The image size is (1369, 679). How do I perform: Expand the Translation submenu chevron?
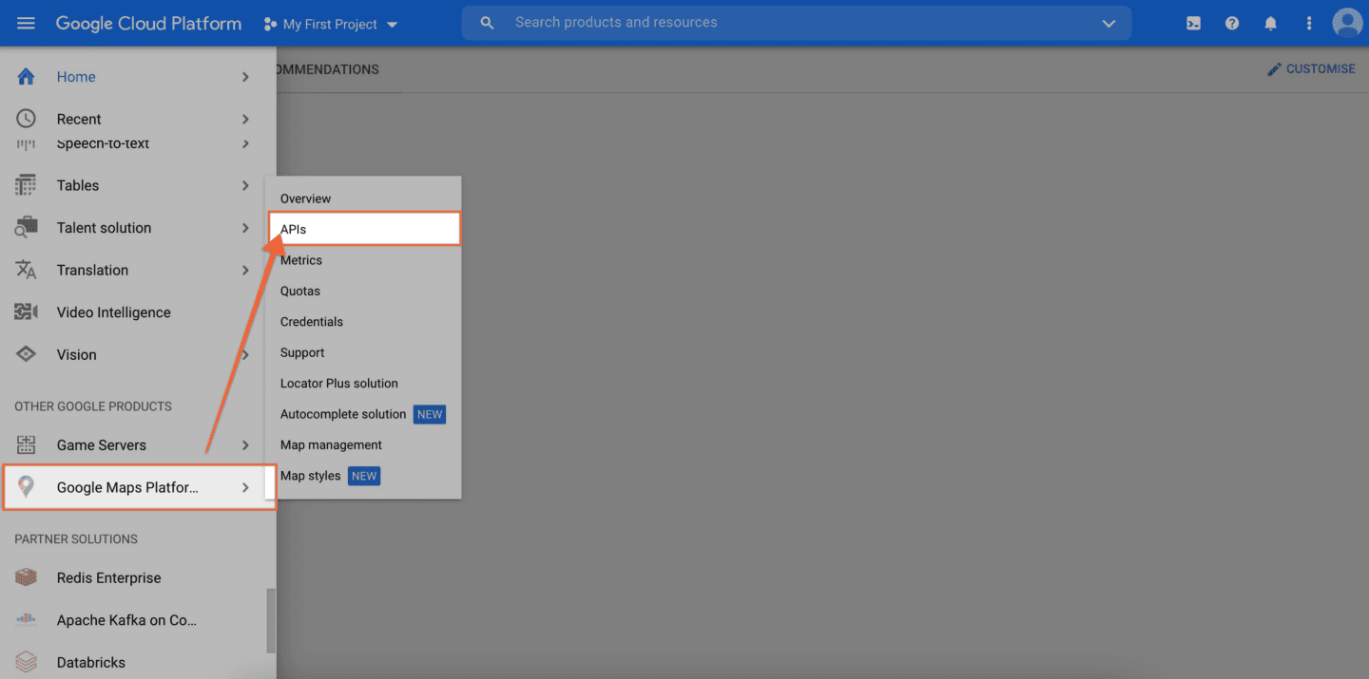(x=245, y=270)
